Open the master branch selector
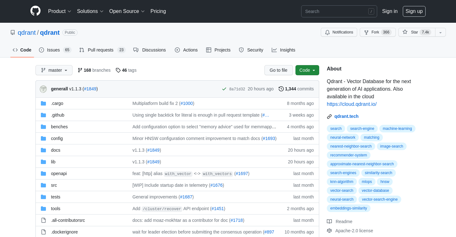Screen dimensions: 456x237 point(54,70)
